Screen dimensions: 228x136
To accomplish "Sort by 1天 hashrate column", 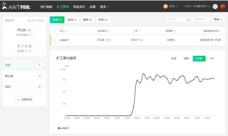I will (140, 31).
